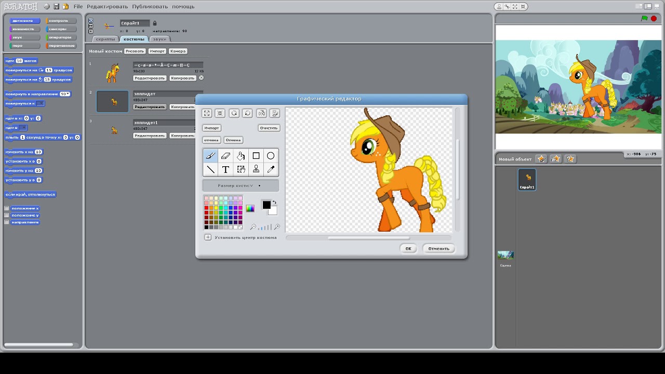The height and width of the screenshot is (374, 665).
Task: Click Импорт in the paint editor
Action: pos(211,128)
